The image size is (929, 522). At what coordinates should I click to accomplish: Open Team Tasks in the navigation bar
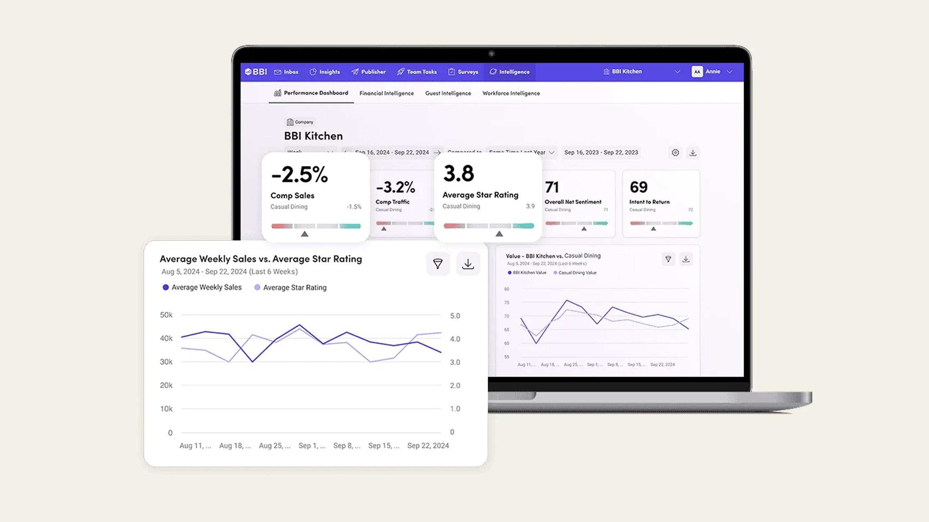pos(417,72)
